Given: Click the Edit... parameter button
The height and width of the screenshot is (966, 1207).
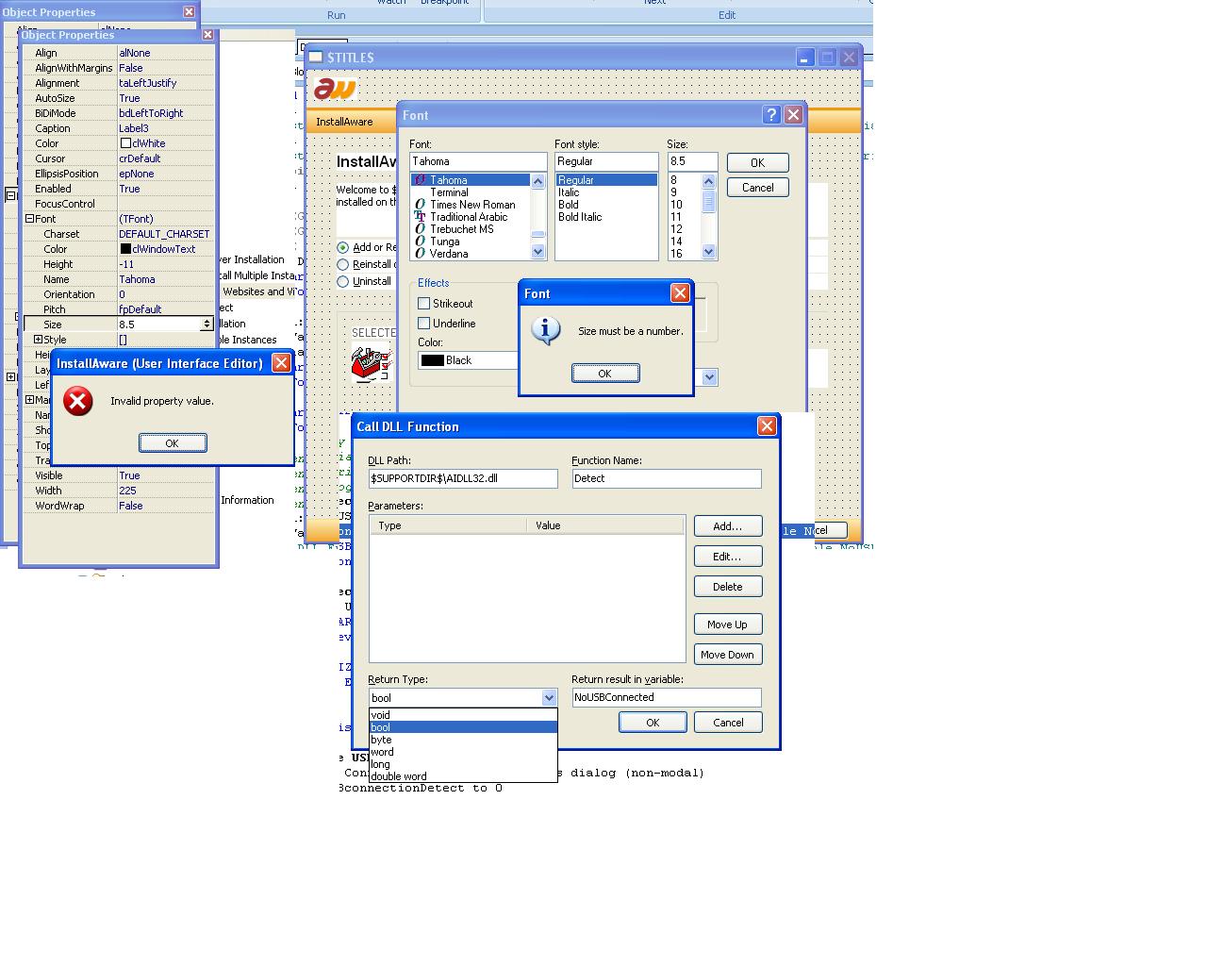Looking at the screenshot, I should (x=728, y=557).
